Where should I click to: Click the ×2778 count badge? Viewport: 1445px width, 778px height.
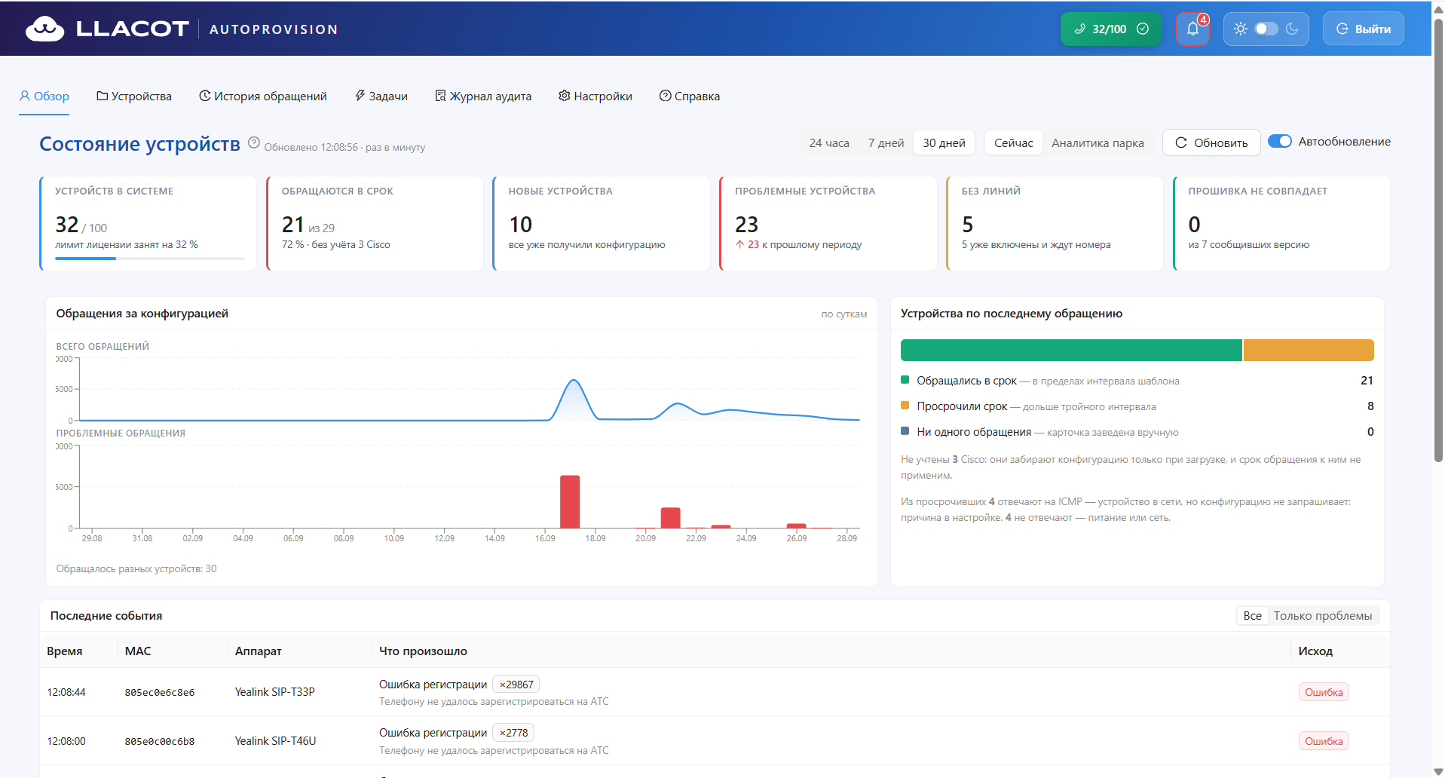[x=513, y=733]
